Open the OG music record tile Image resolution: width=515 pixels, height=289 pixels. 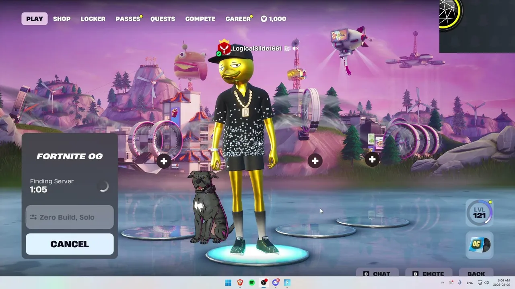480,245
